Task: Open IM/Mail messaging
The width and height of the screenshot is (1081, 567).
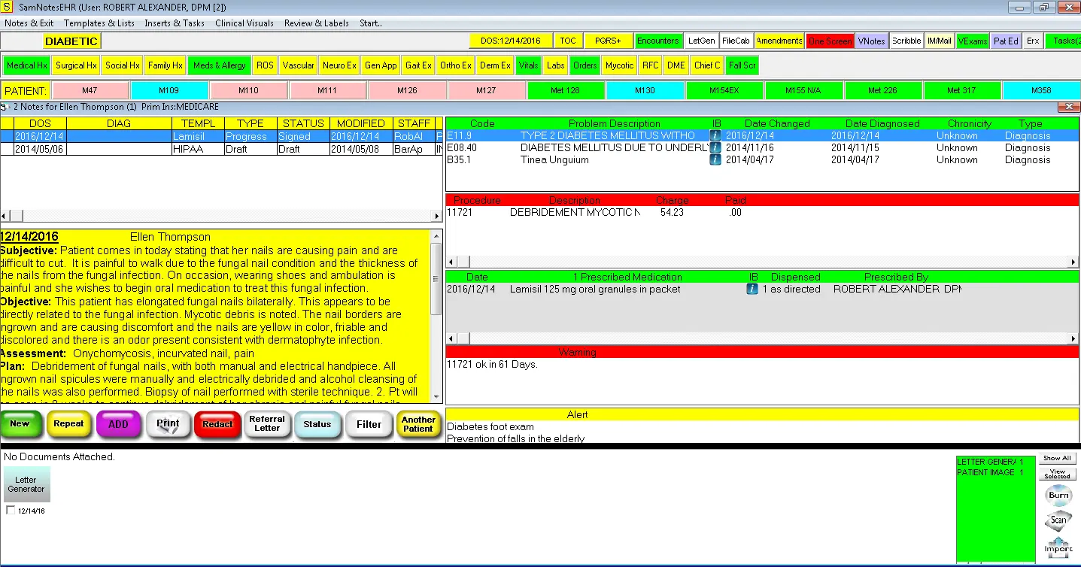Action: point(939,41)
